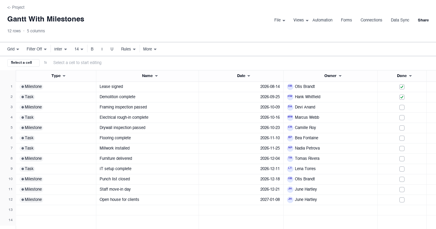Open the Grid view dropdown
Screen dimensions: 436x229
click(x=13, y=49)
